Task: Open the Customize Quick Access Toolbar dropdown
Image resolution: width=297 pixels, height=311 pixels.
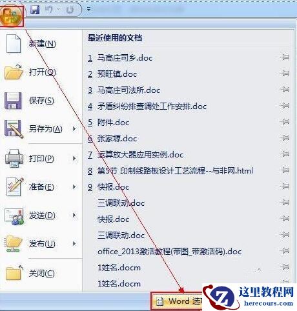Action: [88, 9]
